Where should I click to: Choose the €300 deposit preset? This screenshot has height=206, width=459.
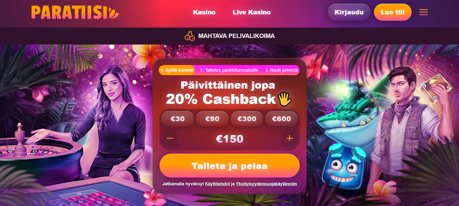(247, 119)
